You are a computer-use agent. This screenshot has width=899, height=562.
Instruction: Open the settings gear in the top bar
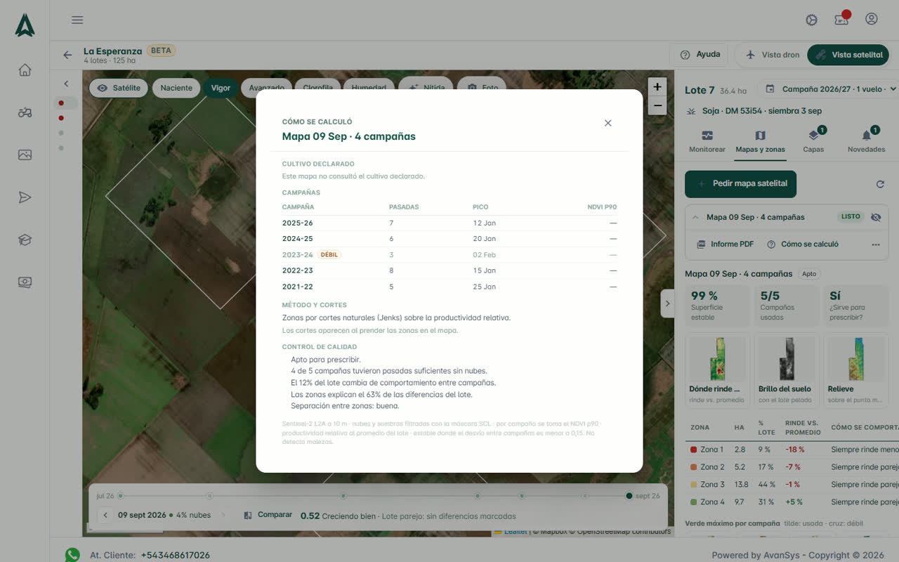tap(811, 20)
